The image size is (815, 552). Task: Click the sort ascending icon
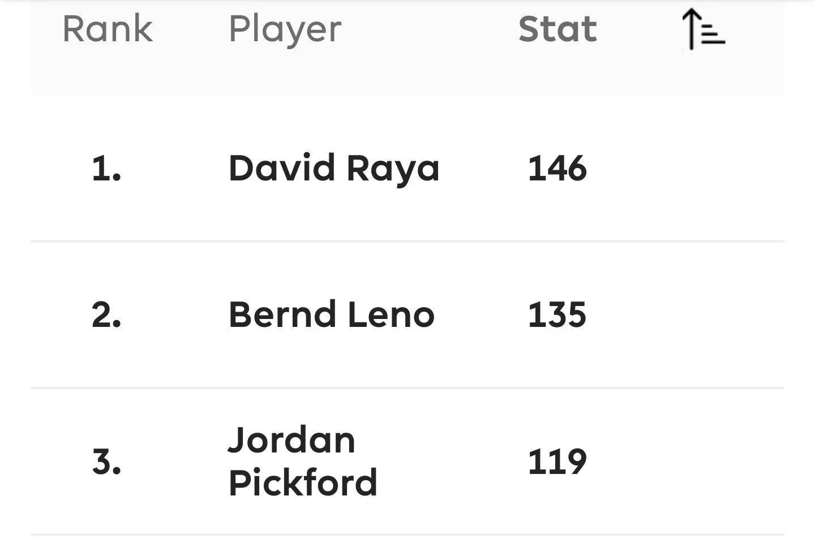703,30
